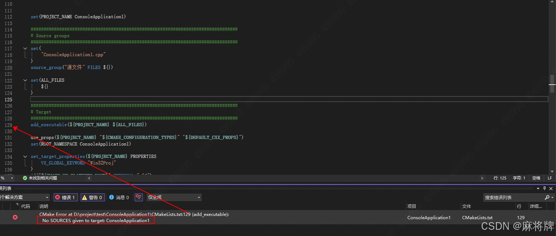The height and width of the screenshot is (236, 556).
Task: Click the red error icon in the row
Action: pos(15,217)
